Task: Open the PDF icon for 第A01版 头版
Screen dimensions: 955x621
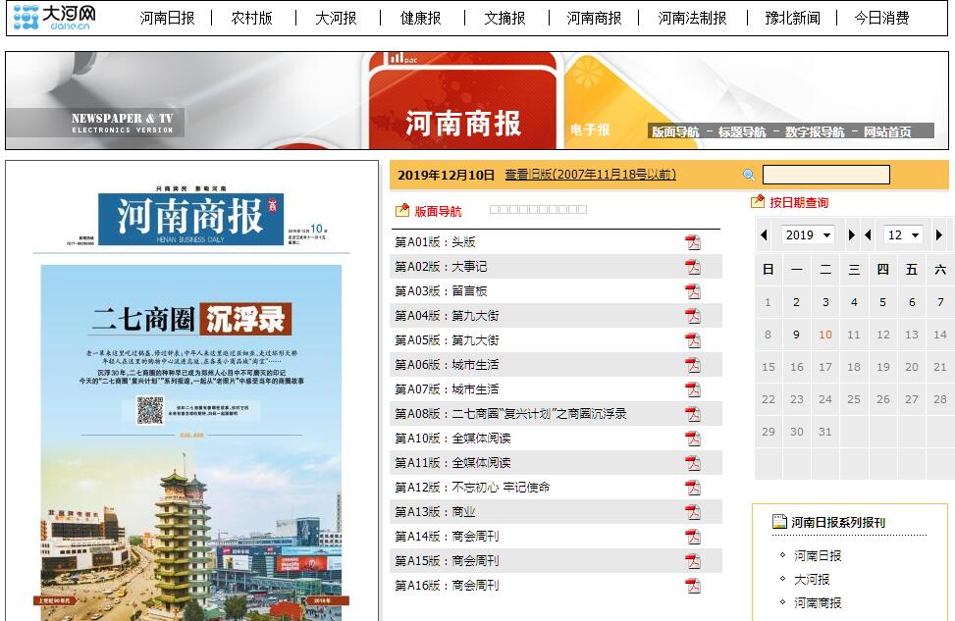Action: point(693,242)
